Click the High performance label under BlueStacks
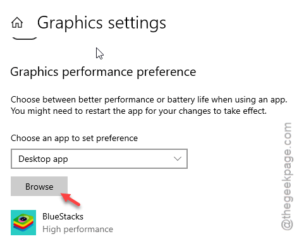 pyautogui.click(x=78, y=229)
